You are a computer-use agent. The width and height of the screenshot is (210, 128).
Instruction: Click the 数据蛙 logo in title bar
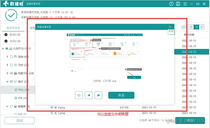[x=13, y=4]
